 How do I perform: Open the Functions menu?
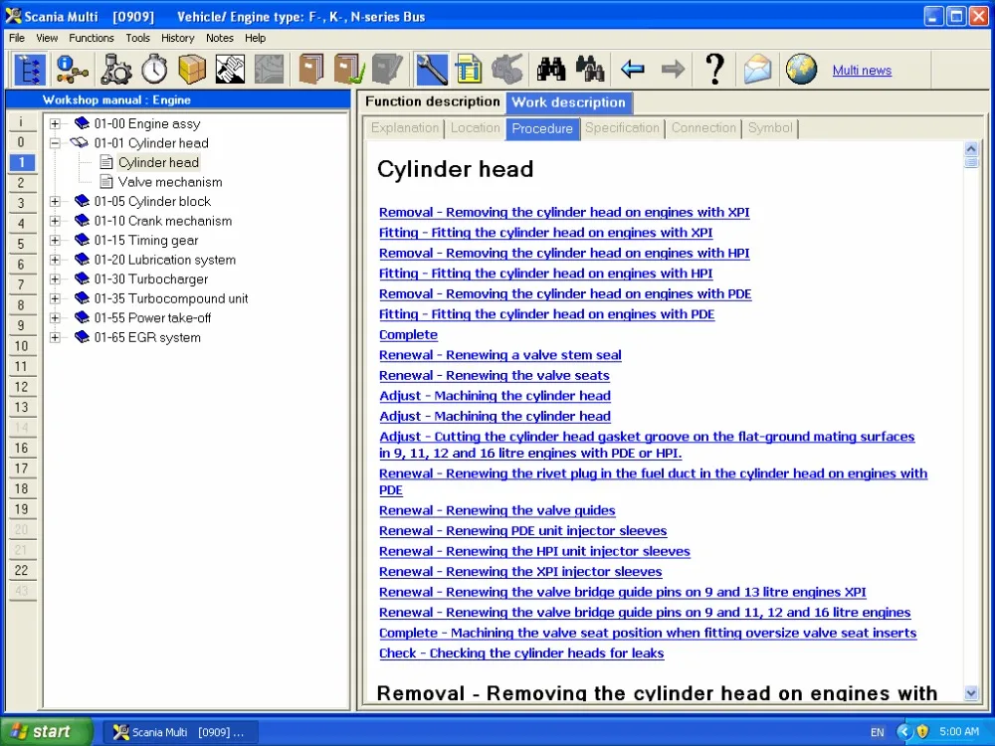92,38
